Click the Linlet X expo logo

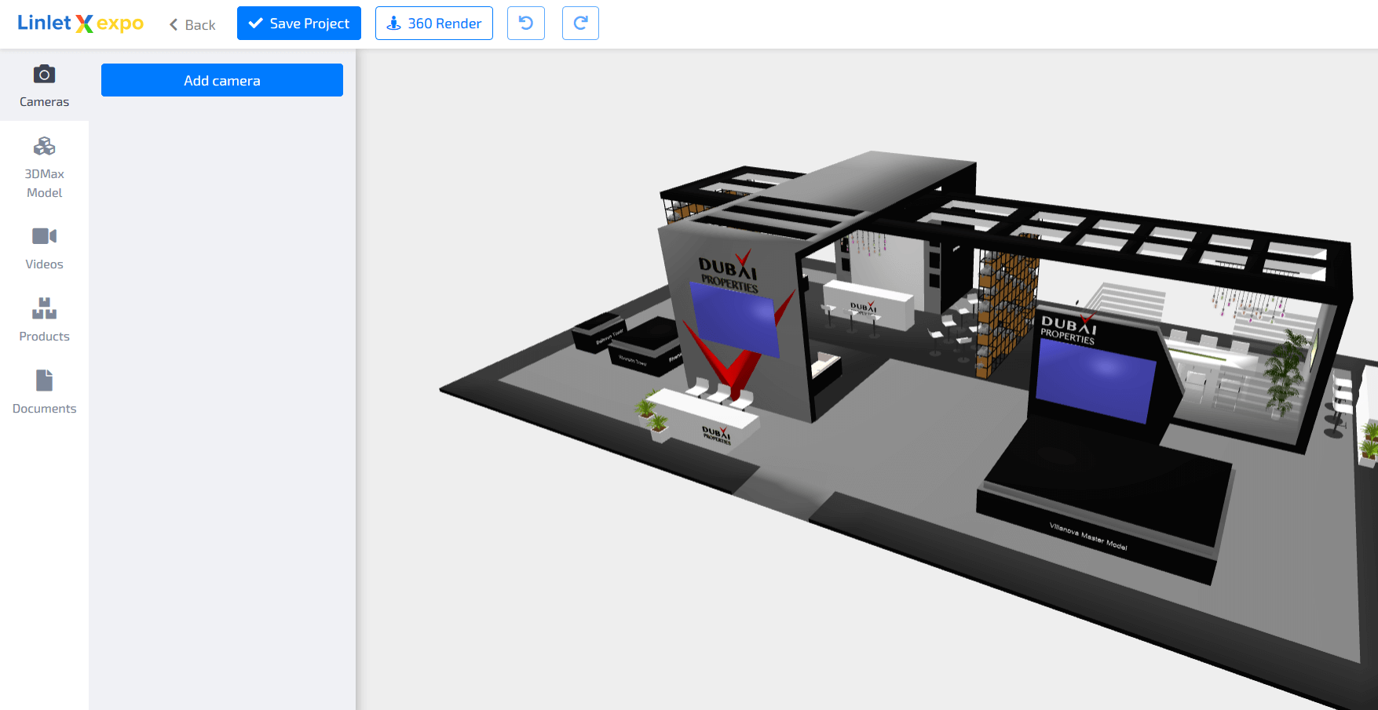(80, 24)
